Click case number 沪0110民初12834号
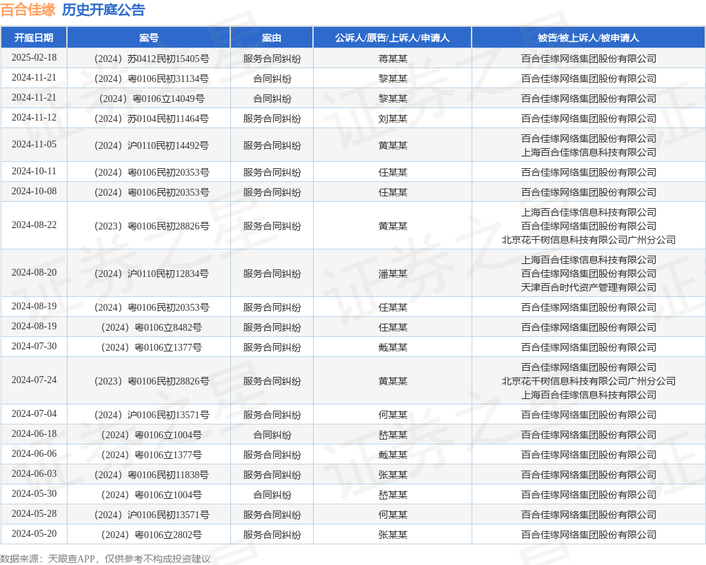The image size is (706, 565). point(152,274)
